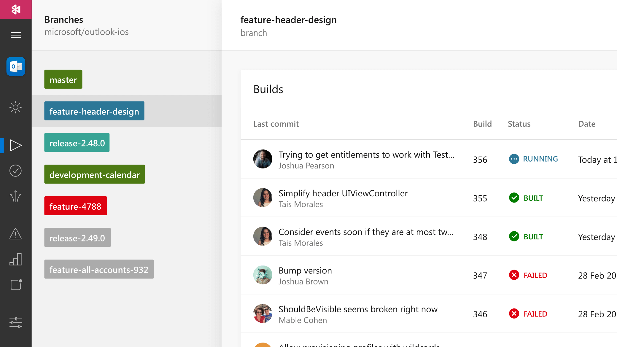Select the feature-all-accounts-932 branch
The image size is (617, 347).
pyautogui.click(x=99, y=269)
